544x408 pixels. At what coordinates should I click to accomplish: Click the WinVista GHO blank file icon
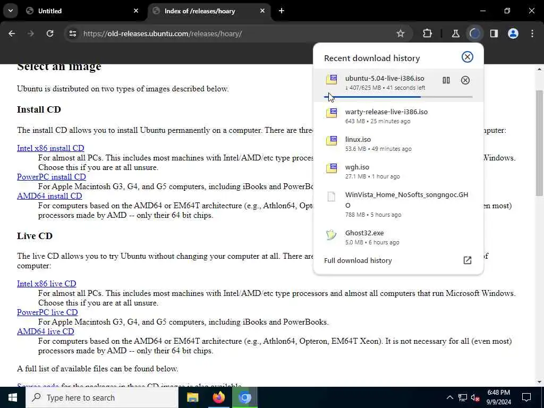(331, 197)
